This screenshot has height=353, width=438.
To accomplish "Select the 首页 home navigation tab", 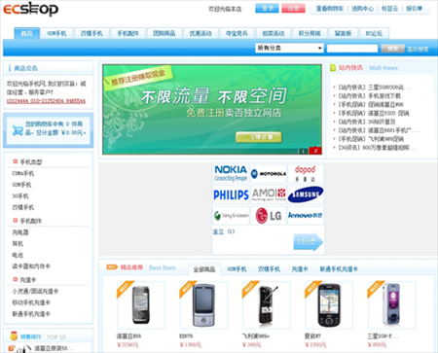I will [x=26, y=33].
